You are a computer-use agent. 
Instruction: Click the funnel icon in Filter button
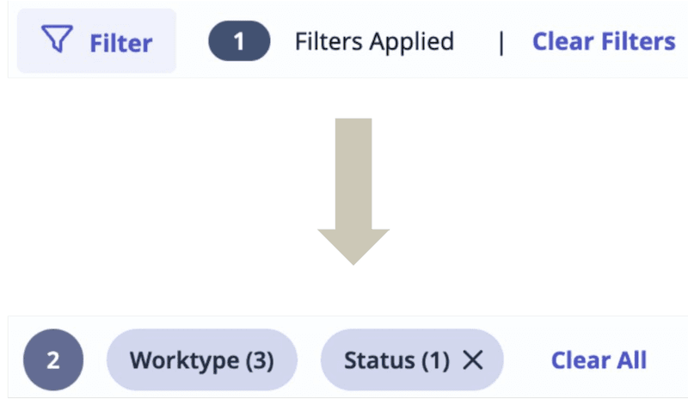[x=58, y=41]
